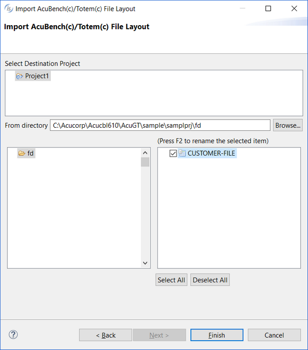308x350 pixels.
Task: Go back with the Back button
Action: pyautogui.click(x=105, y=335)
